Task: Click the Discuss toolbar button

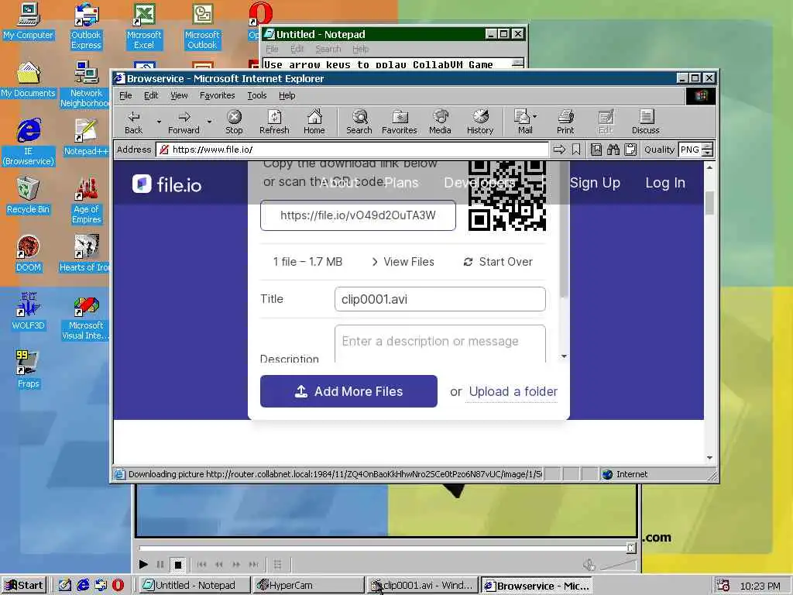Action: point(645,122)
